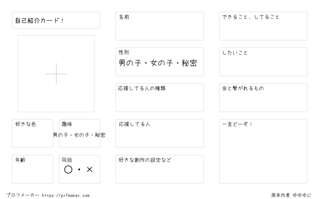Click the plus crosshair in photo box
Image resolution: width=318 pixels, height=199 pixels.
(x=56, y=74)
